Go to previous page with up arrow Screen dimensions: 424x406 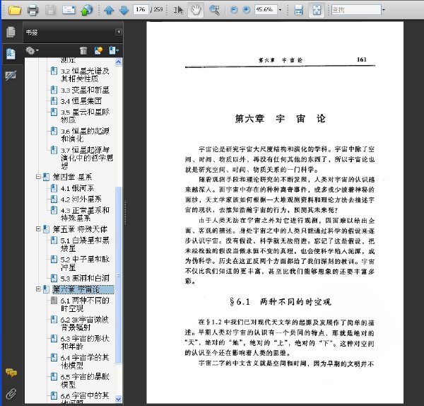(109, 11)
